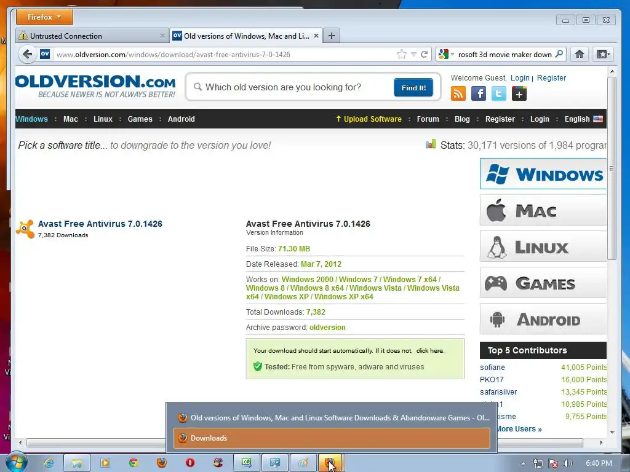The image size is (630, 472).
Task: Go back with the browser back arrow
Action: click(27, 54)
